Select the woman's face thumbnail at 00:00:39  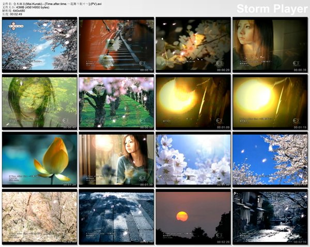270,45
